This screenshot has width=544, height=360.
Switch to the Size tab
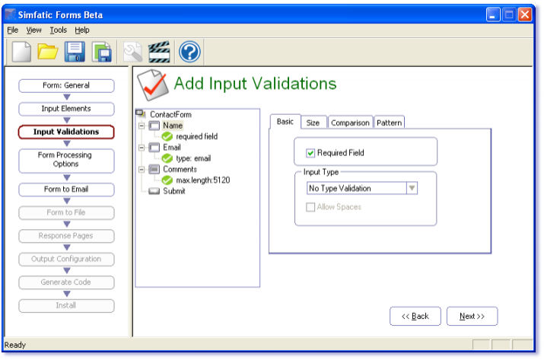click(313, 123)
